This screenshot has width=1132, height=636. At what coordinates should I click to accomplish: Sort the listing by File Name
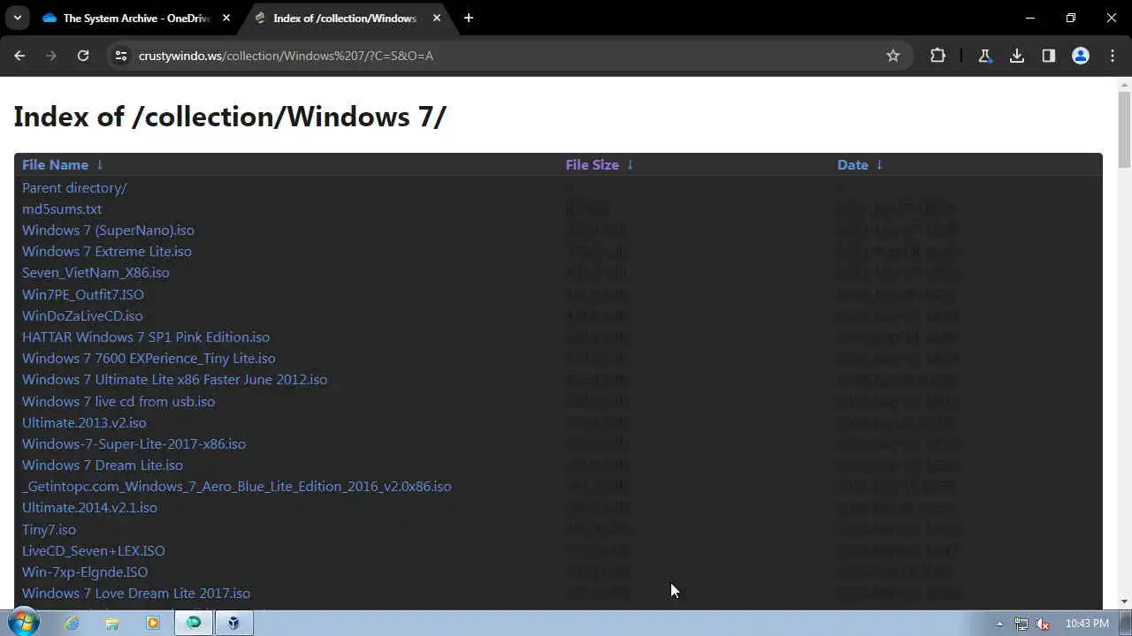click(55, 164)
